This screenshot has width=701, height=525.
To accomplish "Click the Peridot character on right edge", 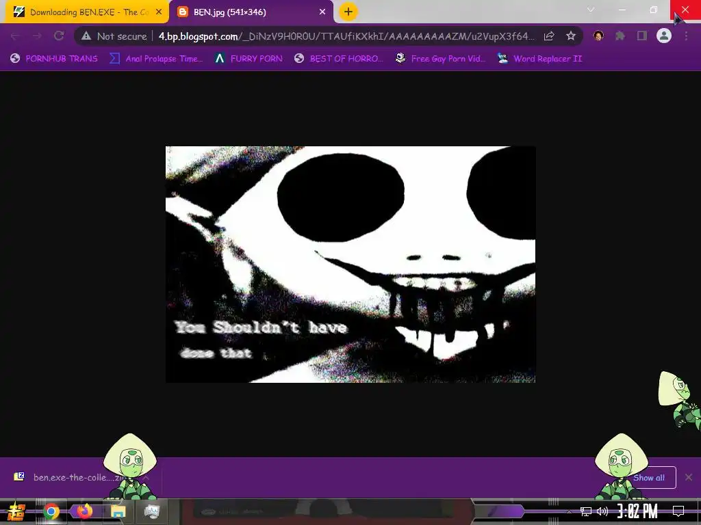I will point(680,400).
